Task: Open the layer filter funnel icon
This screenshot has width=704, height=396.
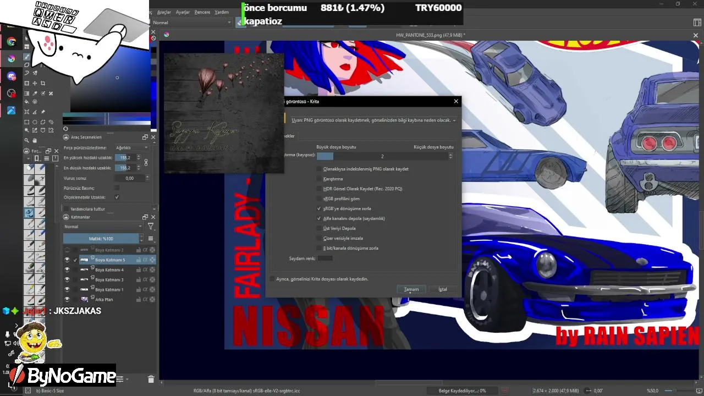Action: (151, 227)
